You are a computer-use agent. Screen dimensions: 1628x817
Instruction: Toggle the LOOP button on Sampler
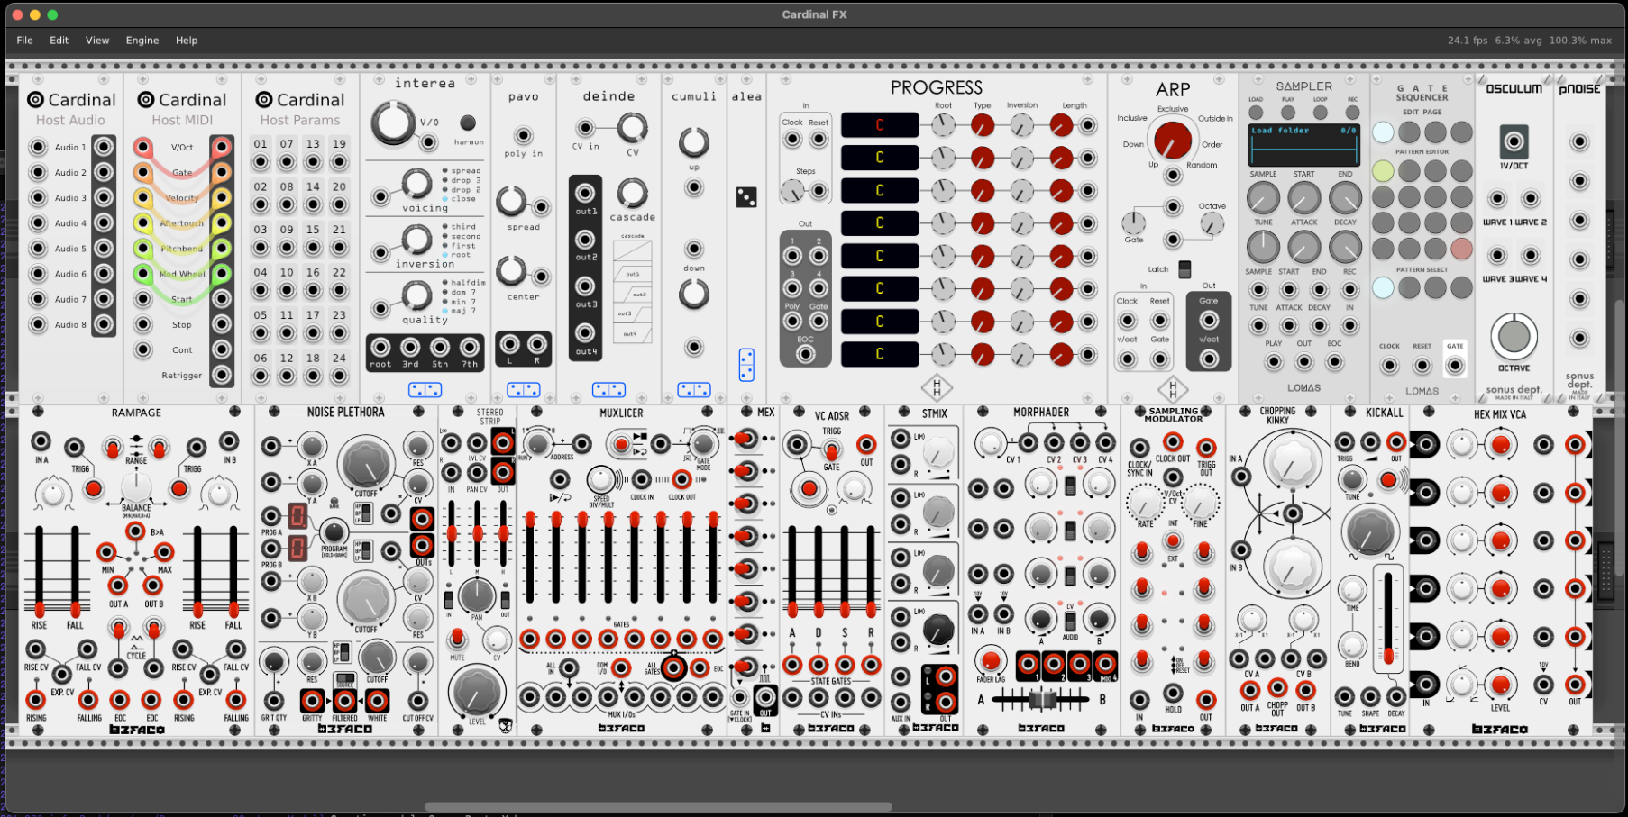click(x=1321, y=113)
